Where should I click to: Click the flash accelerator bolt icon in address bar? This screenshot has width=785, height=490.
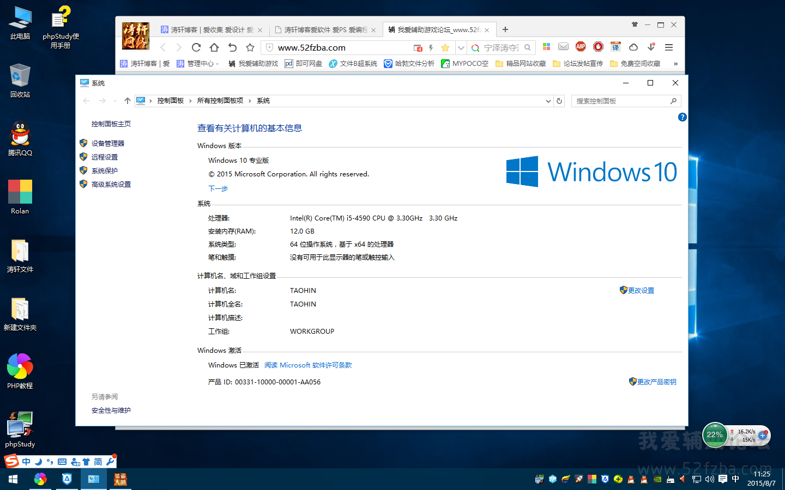point(431,48)
